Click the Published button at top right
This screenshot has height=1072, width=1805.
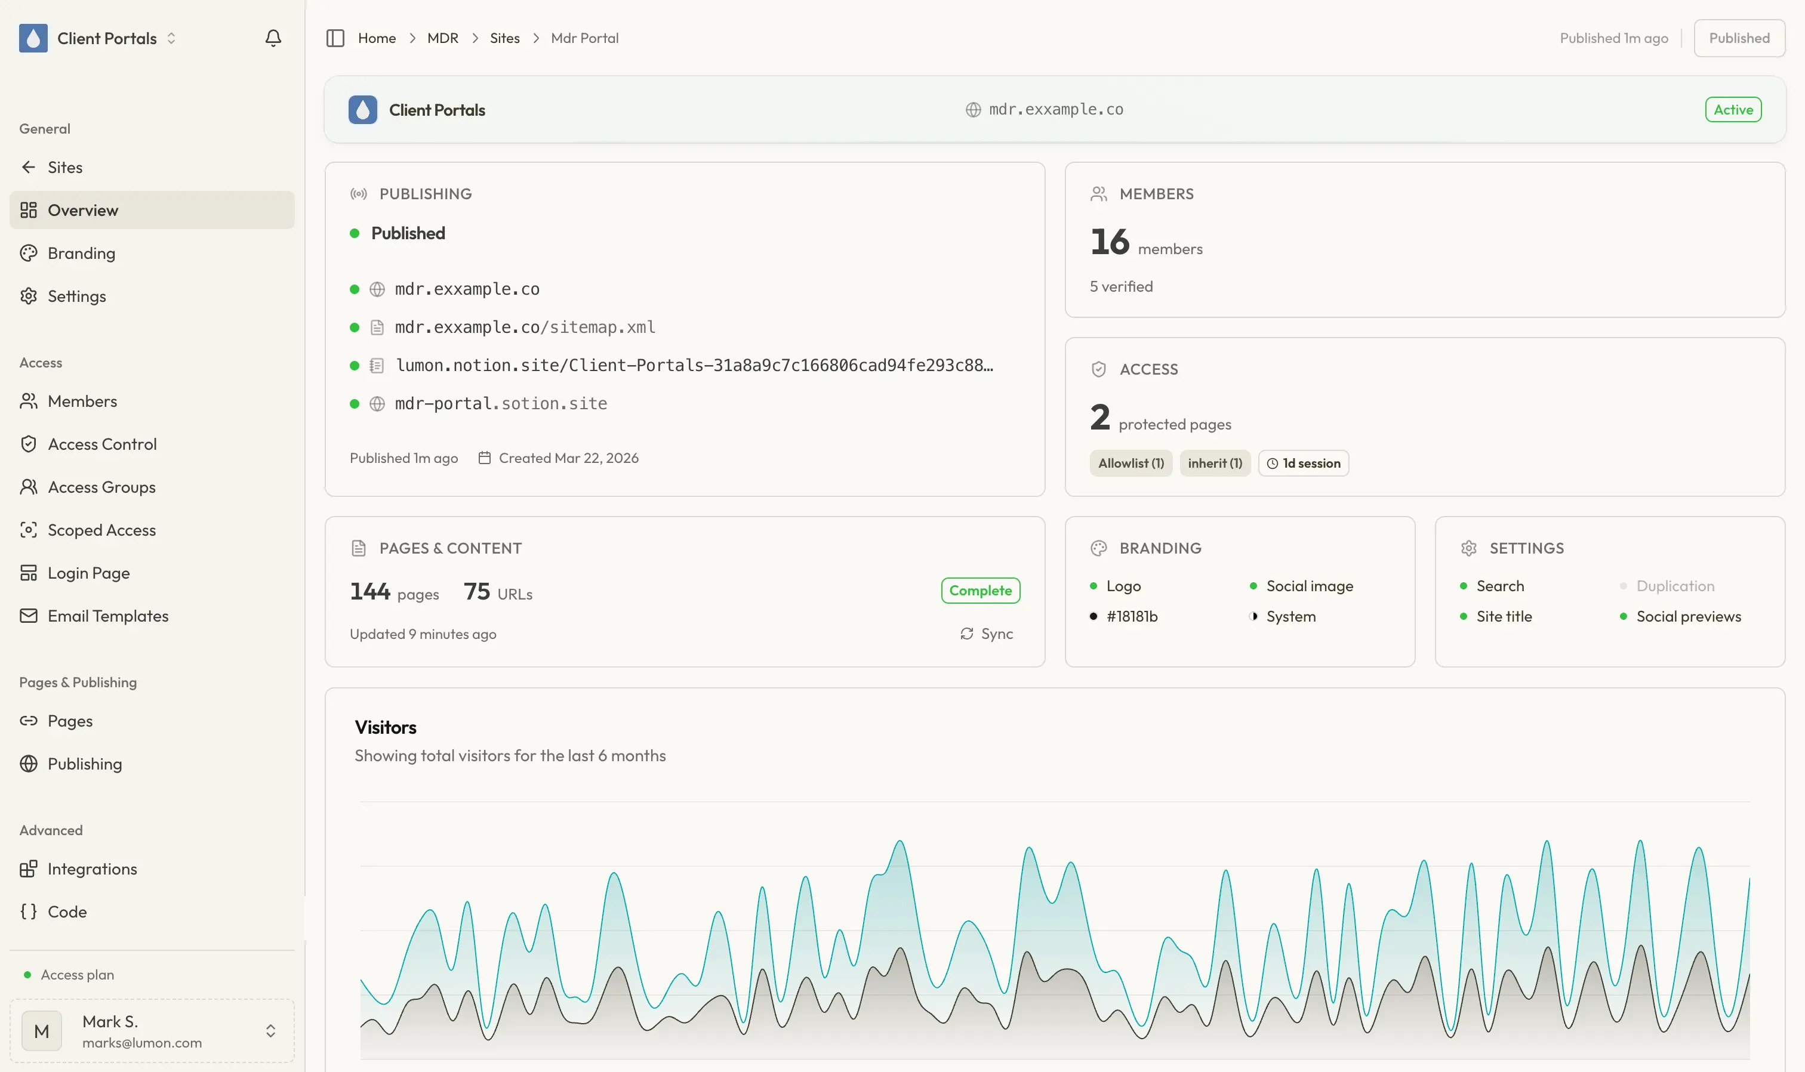(1738, 38)
